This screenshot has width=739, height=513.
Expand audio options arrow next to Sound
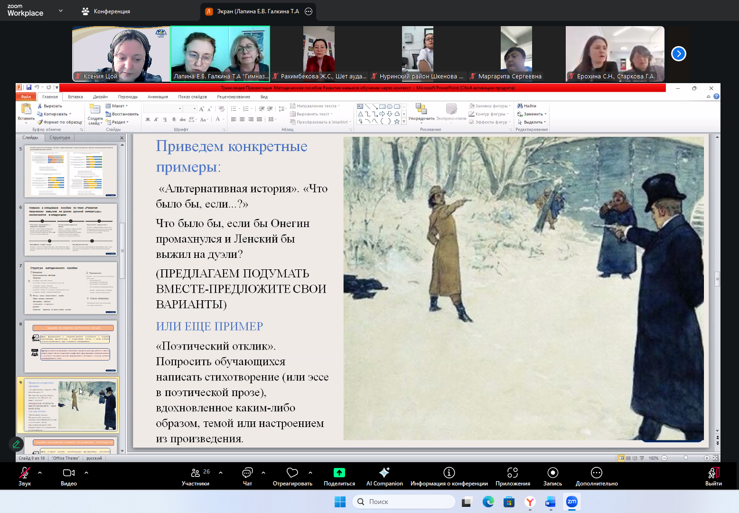[40, 473]
